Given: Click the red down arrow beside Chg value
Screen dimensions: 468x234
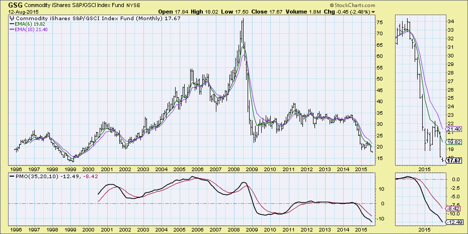Looking at the screenshot, I should pyautogui.click(x=372, y=11).
